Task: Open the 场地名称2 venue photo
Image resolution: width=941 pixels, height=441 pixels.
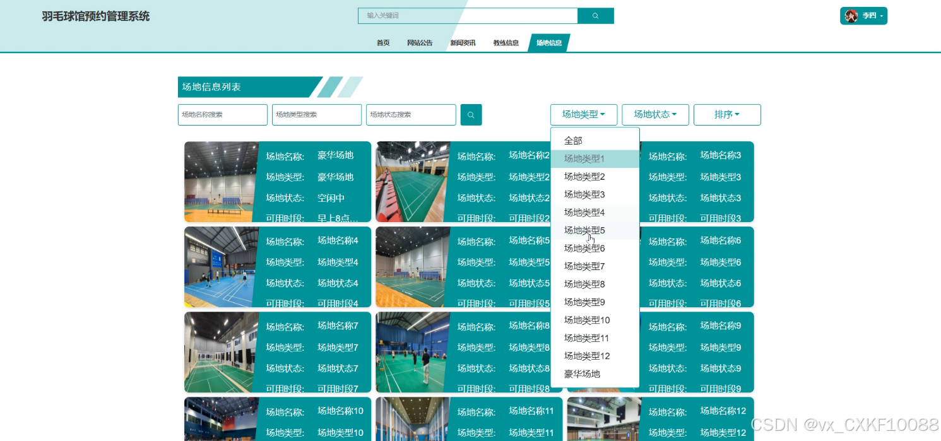Action: pos(413,182)
